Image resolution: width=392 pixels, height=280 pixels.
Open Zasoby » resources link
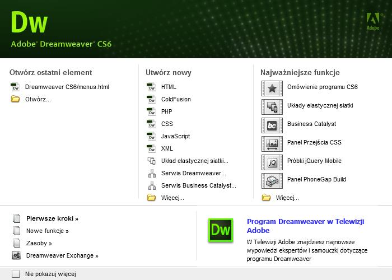pos(39,243)
